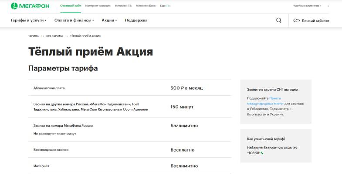
Task: Click the *105*3# command text
Action: coord(254,153)
